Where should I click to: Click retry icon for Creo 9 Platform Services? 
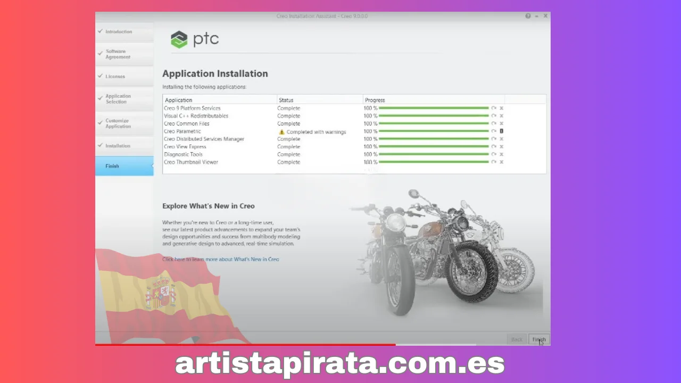494,108
